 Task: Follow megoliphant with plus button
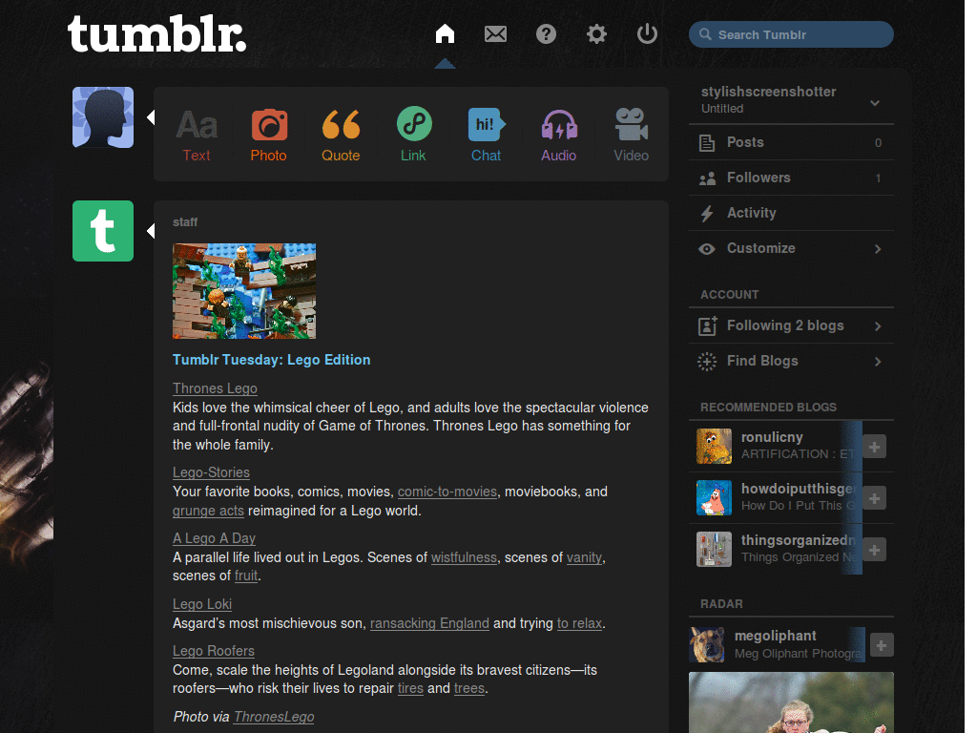[x=881, y=645]
